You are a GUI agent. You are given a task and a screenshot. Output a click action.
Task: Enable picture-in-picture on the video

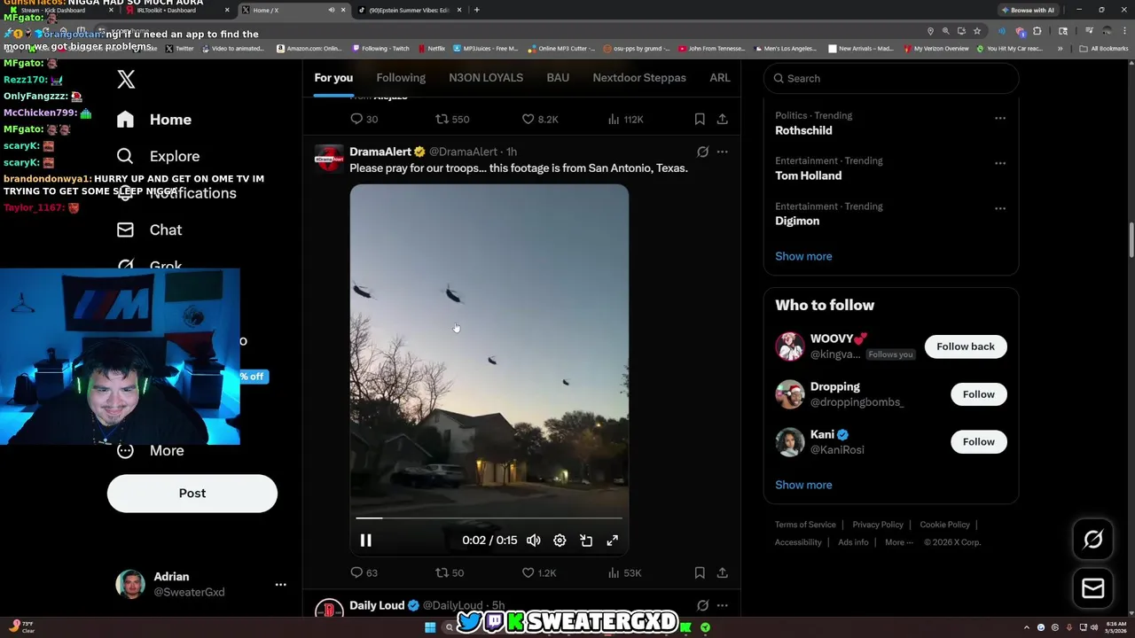[x=586, y=541]
